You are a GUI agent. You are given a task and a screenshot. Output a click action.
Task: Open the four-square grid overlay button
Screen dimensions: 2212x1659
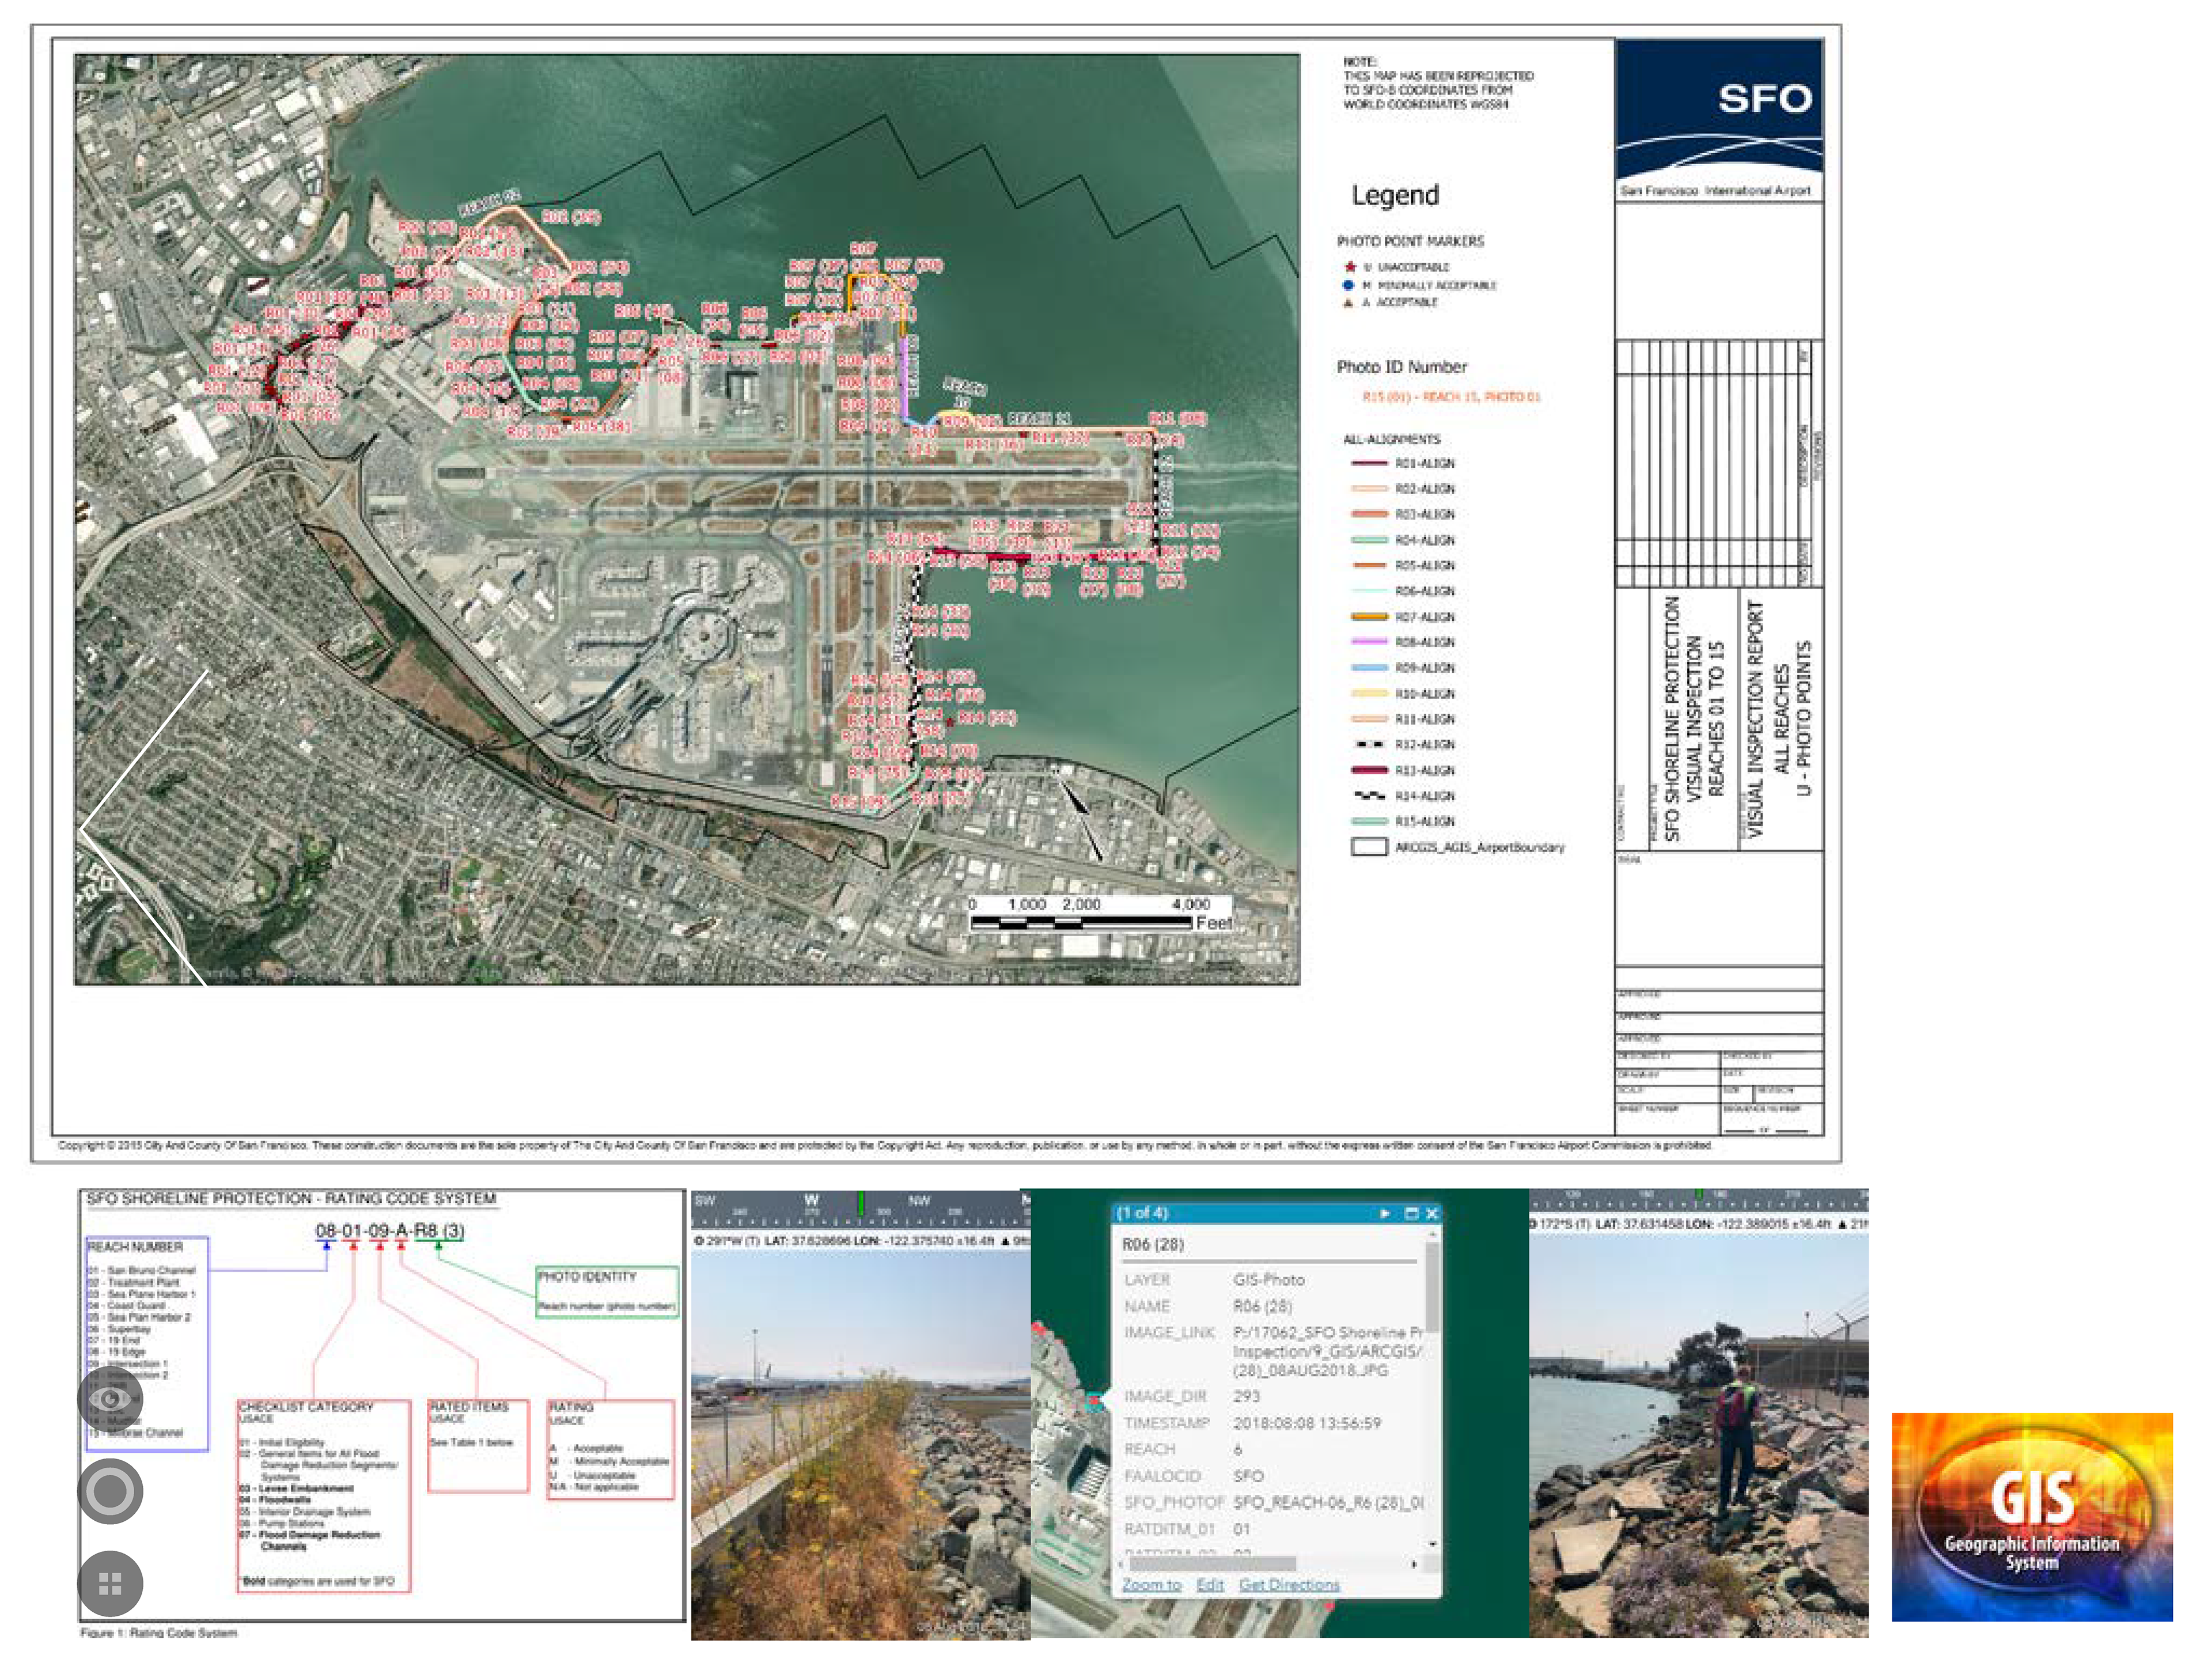(110, 1584)
